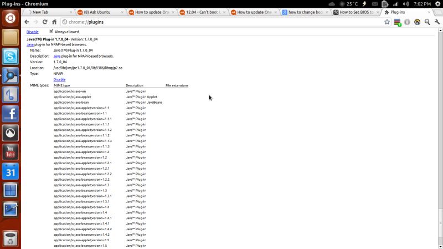Click the magnifier extension icon

click(x=427, y=22)
